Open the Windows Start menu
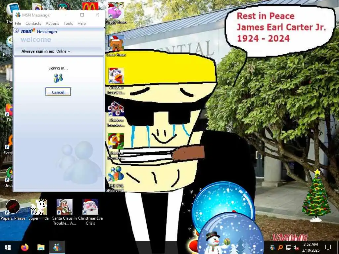Viewport: 339px width, 254px height. pos(8,247)
